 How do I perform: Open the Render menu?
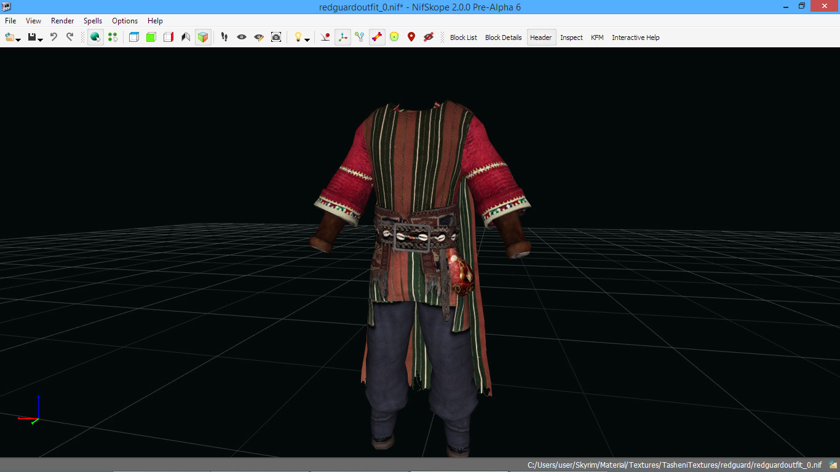coord(62,21)
